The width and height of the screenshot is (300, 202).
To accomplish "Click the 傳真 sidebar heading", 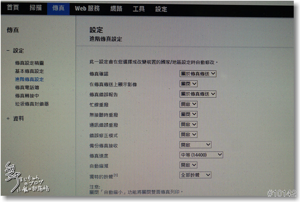I will [13, 30].
